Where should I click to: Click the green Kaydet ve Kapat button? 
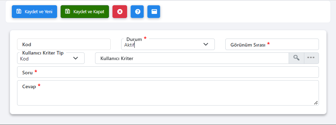point(85,11)
